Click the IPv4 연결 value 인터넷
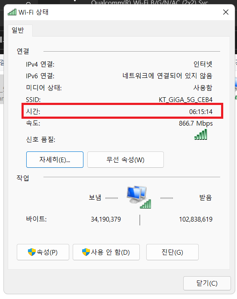Image resolution: width=237 pixels, height=299 pixels. point(203,64)
